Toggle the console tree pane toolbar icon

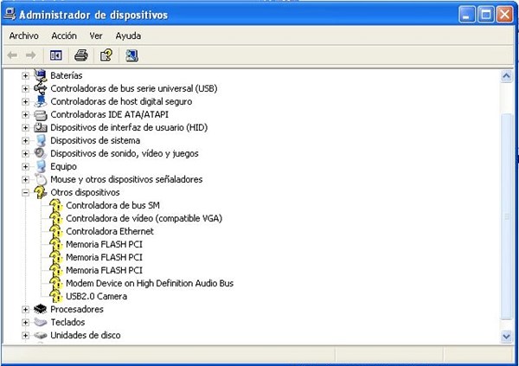[56, 55]
